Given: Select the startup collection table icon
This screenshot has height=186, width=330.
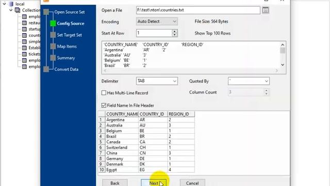Looking at the screenshot, I should (x=24, y=29).
